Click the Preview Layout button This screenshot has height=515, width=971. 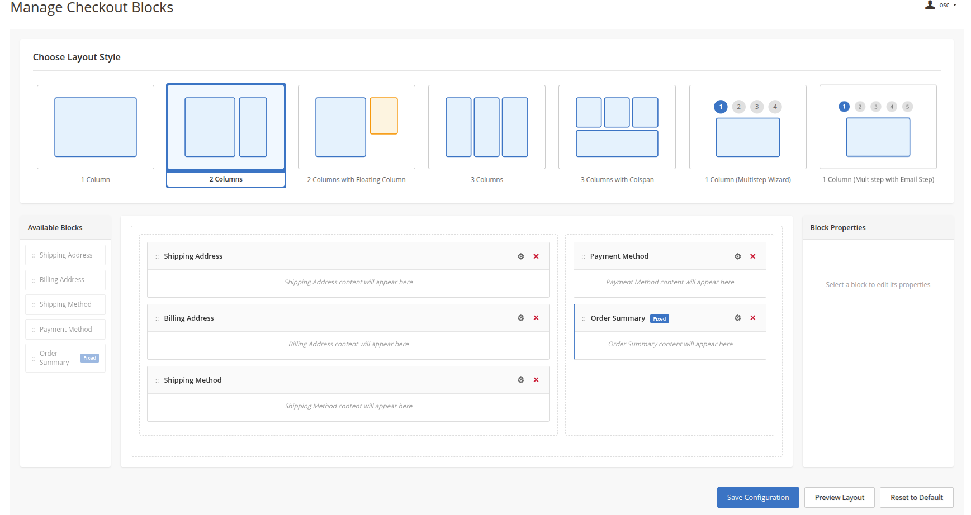(x=840, y=498)
